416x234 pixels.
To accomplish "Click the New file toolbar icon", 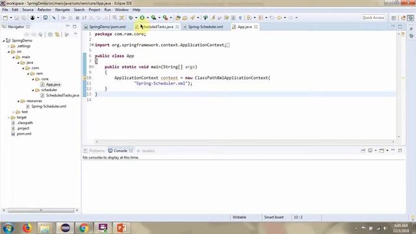I will (5, 18).
